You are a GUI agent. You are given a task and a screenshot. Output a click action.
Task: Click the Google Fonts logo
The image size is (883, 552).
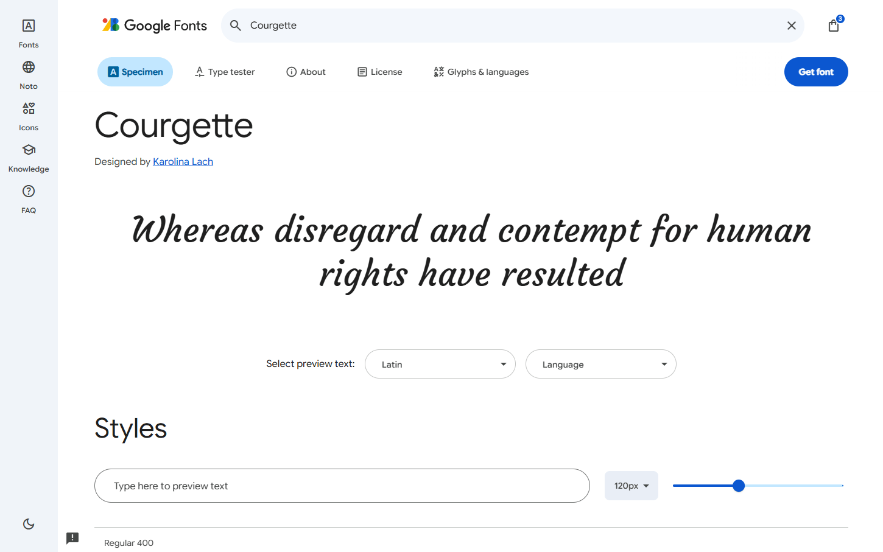[154, 25]
